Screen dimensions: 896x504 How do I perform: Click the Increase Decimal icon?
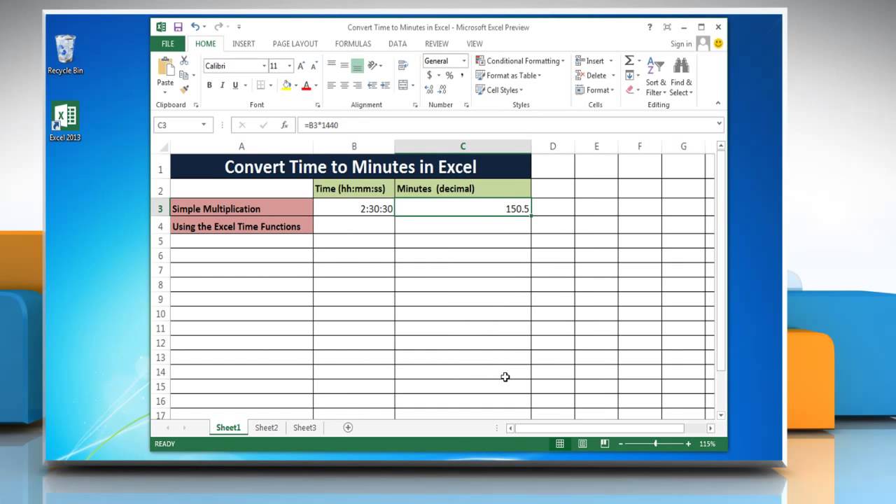[429, 90]
